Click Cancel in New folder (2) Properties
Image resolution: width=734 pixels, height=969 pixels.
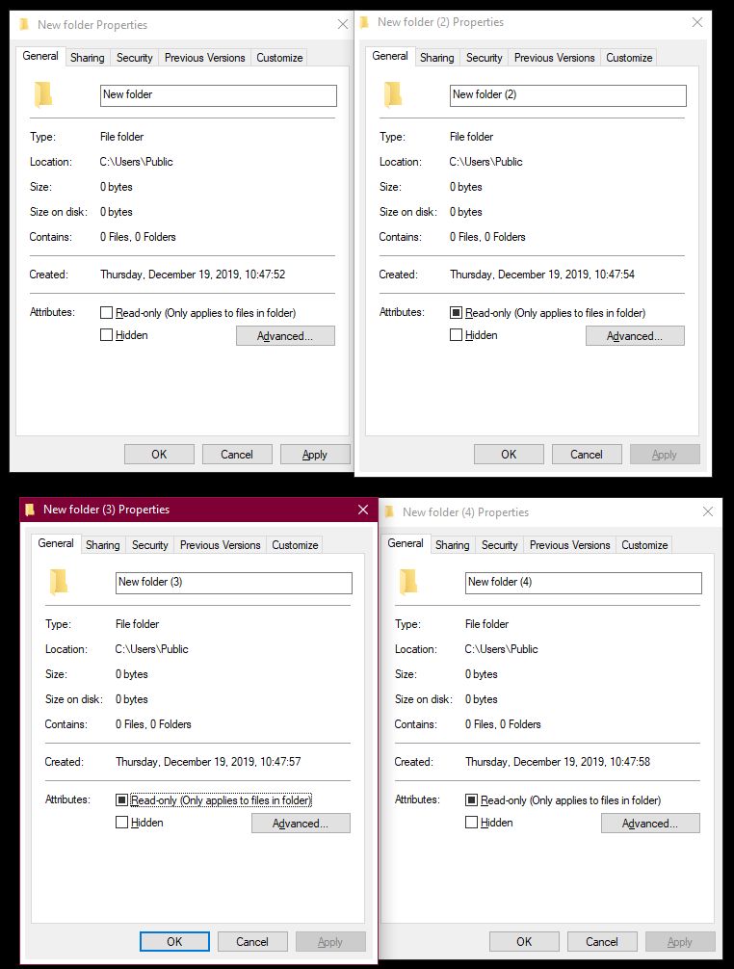tap(586, 455)
